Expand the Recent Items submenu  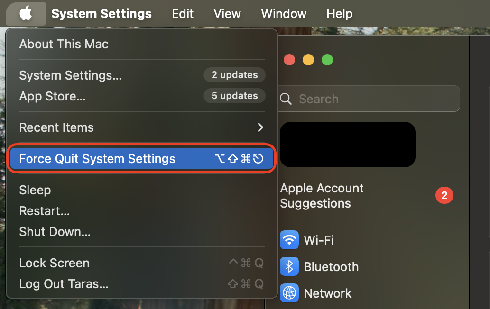pos(56,127)
